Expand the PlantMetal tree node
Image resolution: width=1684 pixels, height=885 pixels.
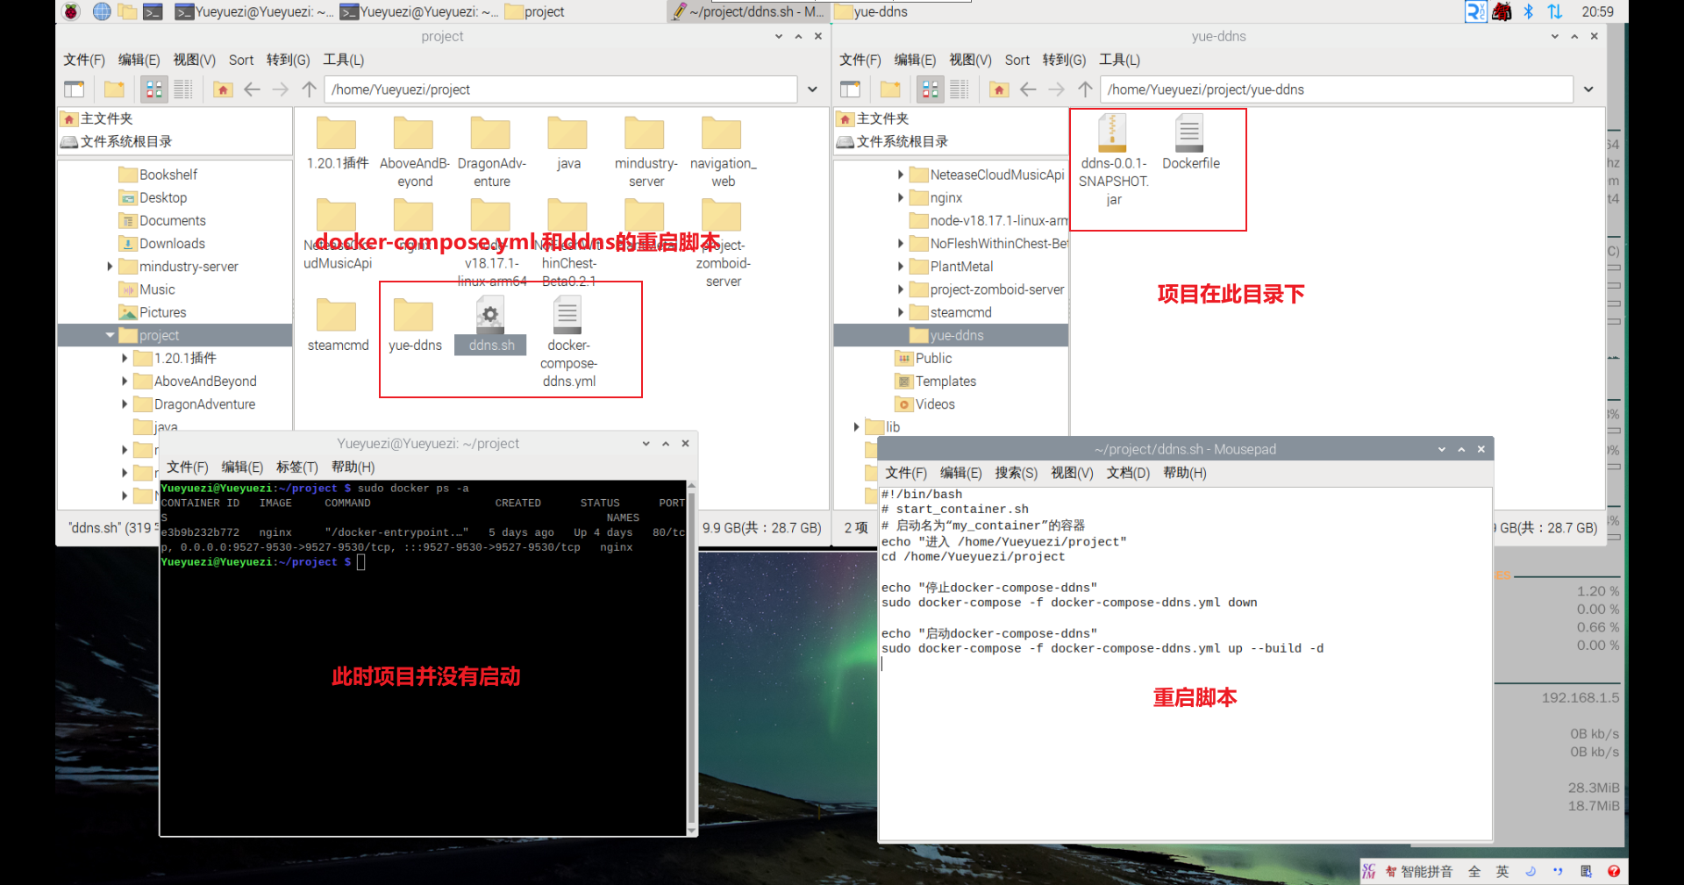(x=900, y=267)
